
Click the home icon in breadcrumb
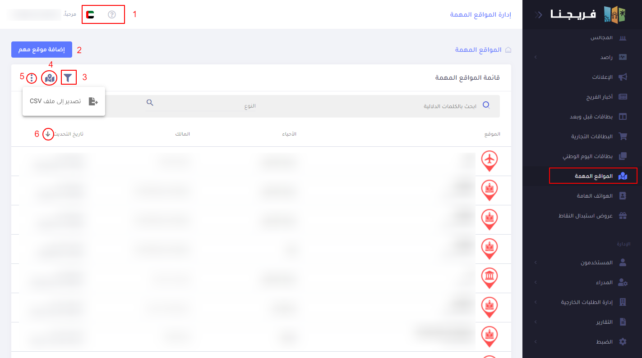(x=508, y=50)
